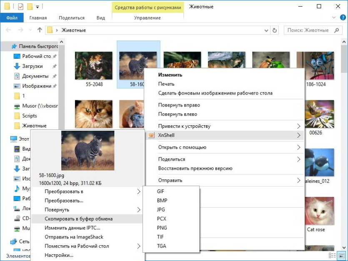Open the Управление ribbon tab

(x=148, y=18)
